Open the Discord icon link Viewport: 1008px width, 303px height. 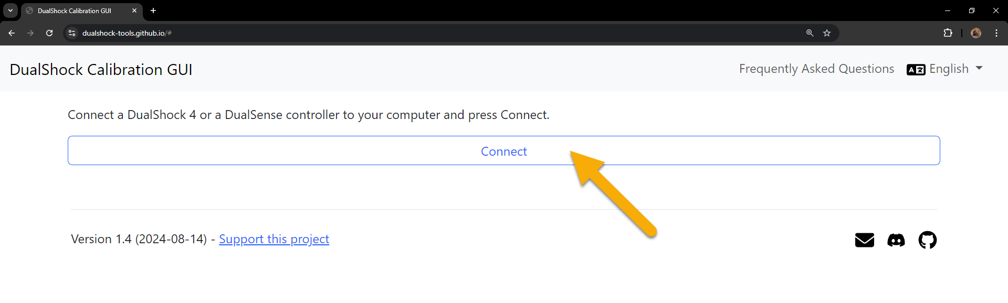coord(896,240)
